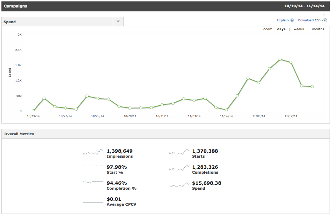Click the 1,283,326 Completions value

[205, 167]
